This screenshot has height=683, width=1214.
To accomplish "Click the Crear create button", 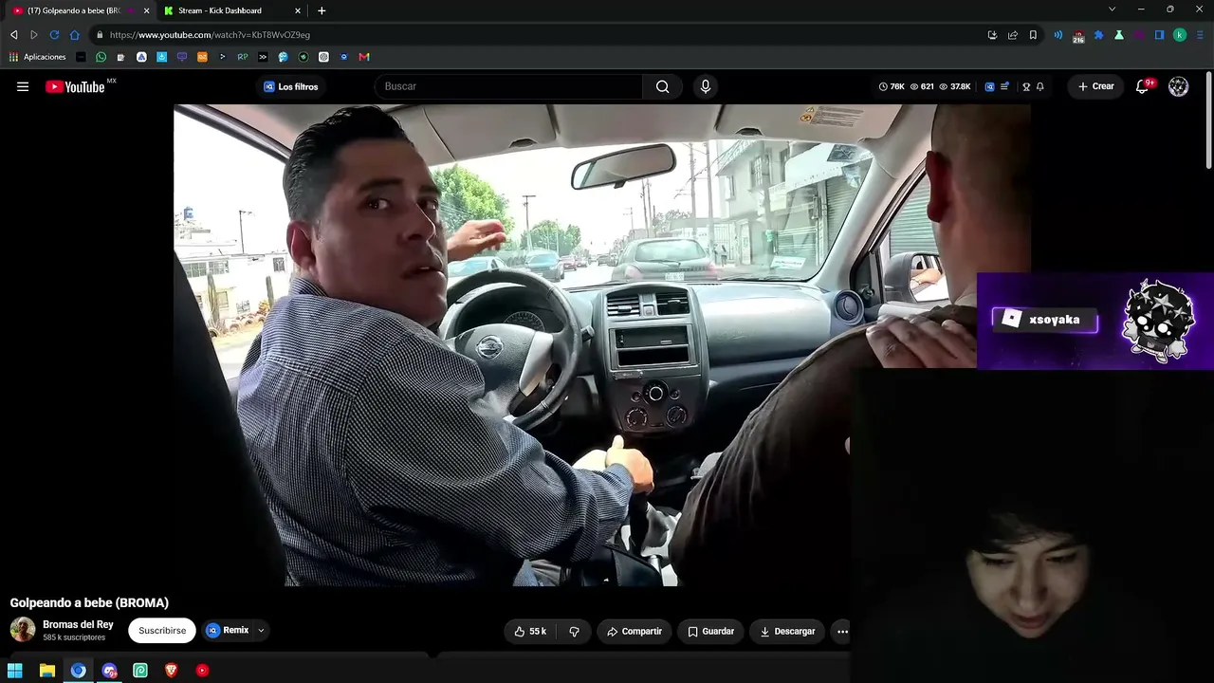I will click(1095, 86).
